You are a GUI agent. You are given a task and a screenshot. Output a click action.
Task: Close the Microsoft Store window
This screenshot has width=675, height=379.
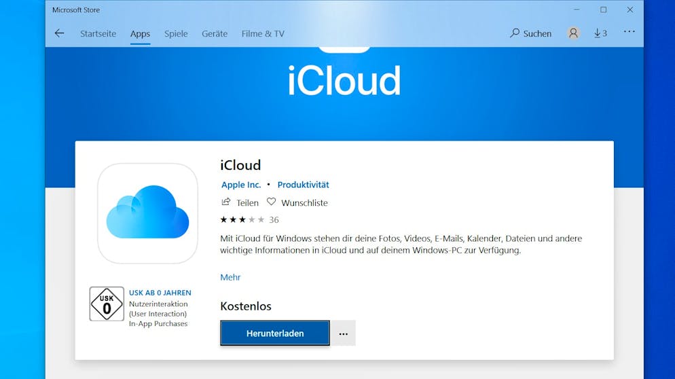[630, 10]
